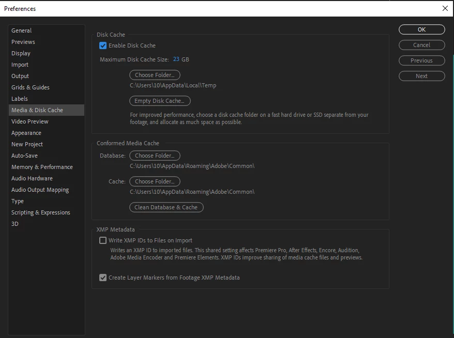This screenshot has width=454, height=338.
Task: Choose folder for Conformed Media Database
Action: click(x=155, y=156)
